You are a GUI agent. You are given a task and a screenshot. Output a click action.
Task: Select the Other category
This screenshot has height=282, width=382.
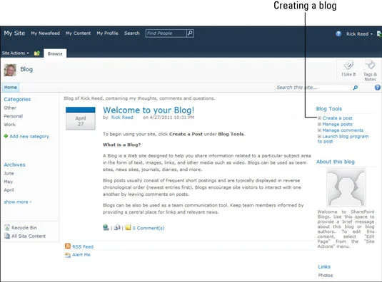click(x=10, y=108)
